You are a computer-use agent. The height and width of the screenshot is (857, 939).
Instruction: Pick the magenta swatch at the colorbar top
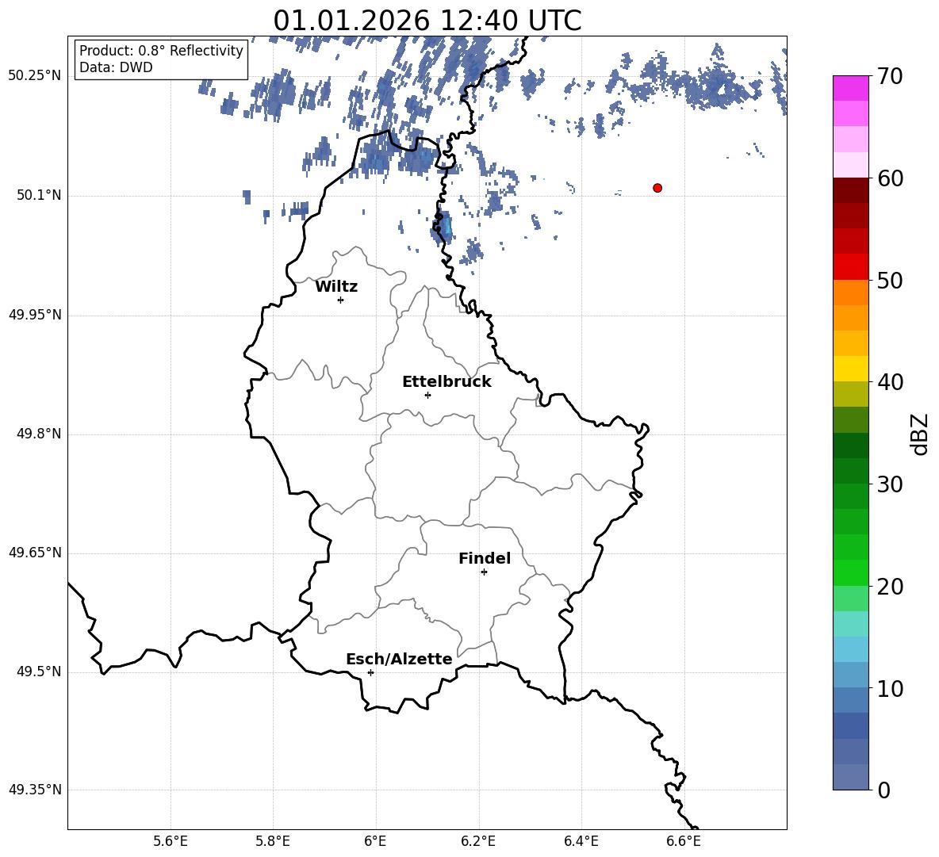851,88
